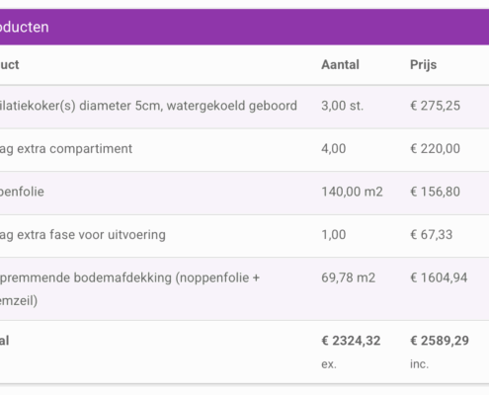
Task: Select the watergekoeld geboord product row
Action: [244, 107]
